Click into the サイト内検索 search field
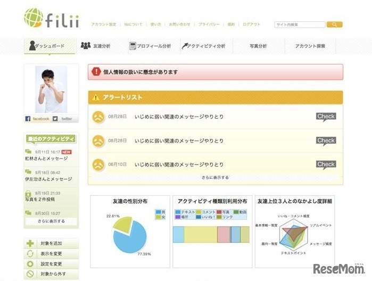Image resolution: width=372 pixels, height=281 pixels. 300,24
